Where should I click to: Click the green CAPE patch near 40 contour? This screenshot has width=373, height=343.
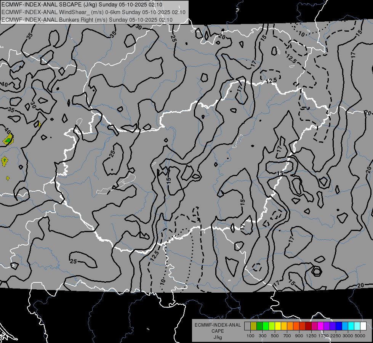click(x=8, y=140)
